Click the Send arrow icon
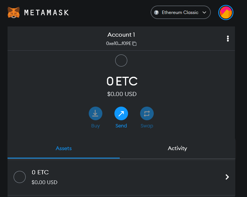 point(121,113)
